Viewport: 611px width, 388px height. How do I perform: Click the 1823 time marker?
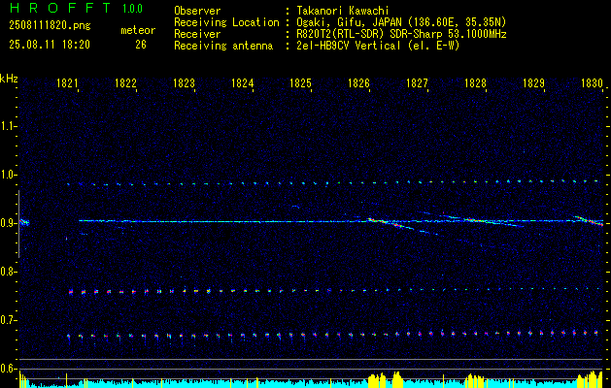pos(184,83)
